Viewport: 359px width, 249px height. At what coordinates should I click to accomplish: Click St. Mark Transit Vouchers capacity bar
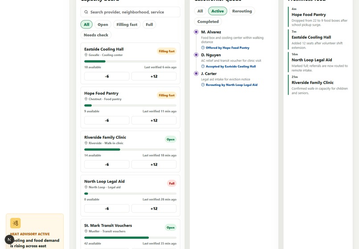(x=130, y=237)
